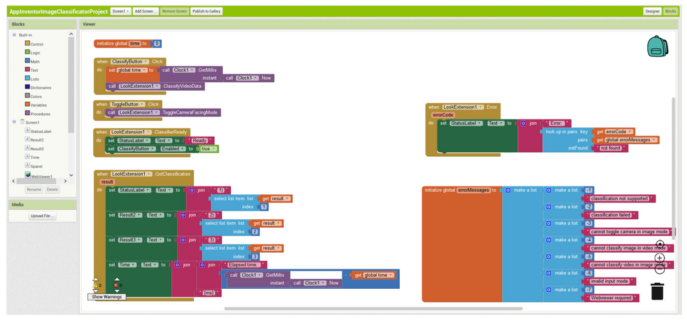Viewport: 687px width, 321px height.
Task: Open the Math blocks category
Action: coord(32,61)
